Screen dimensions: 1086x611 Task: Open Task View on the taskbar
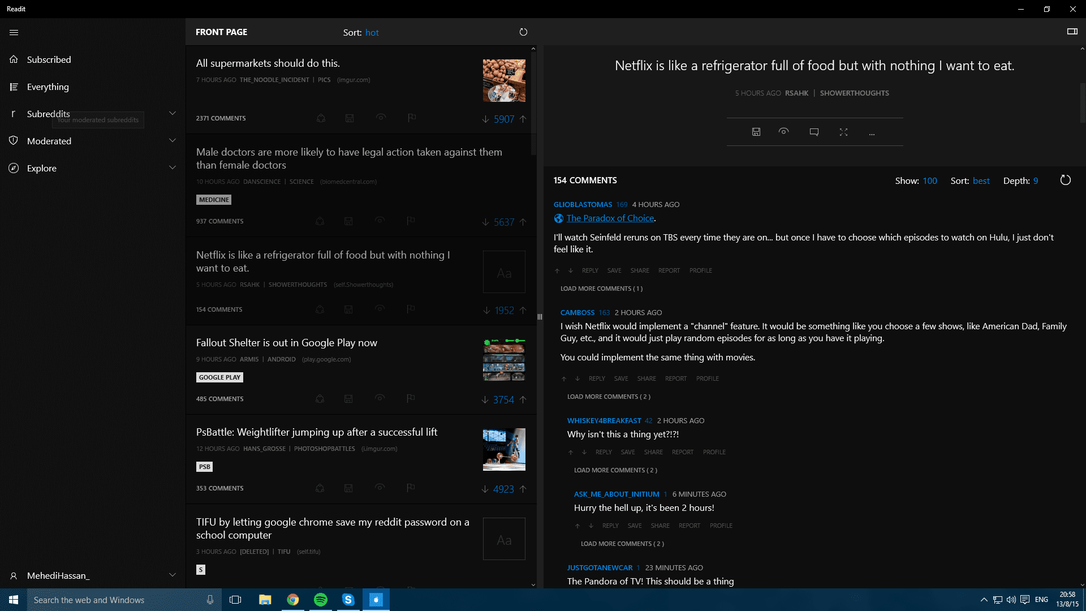coord(235,600)
